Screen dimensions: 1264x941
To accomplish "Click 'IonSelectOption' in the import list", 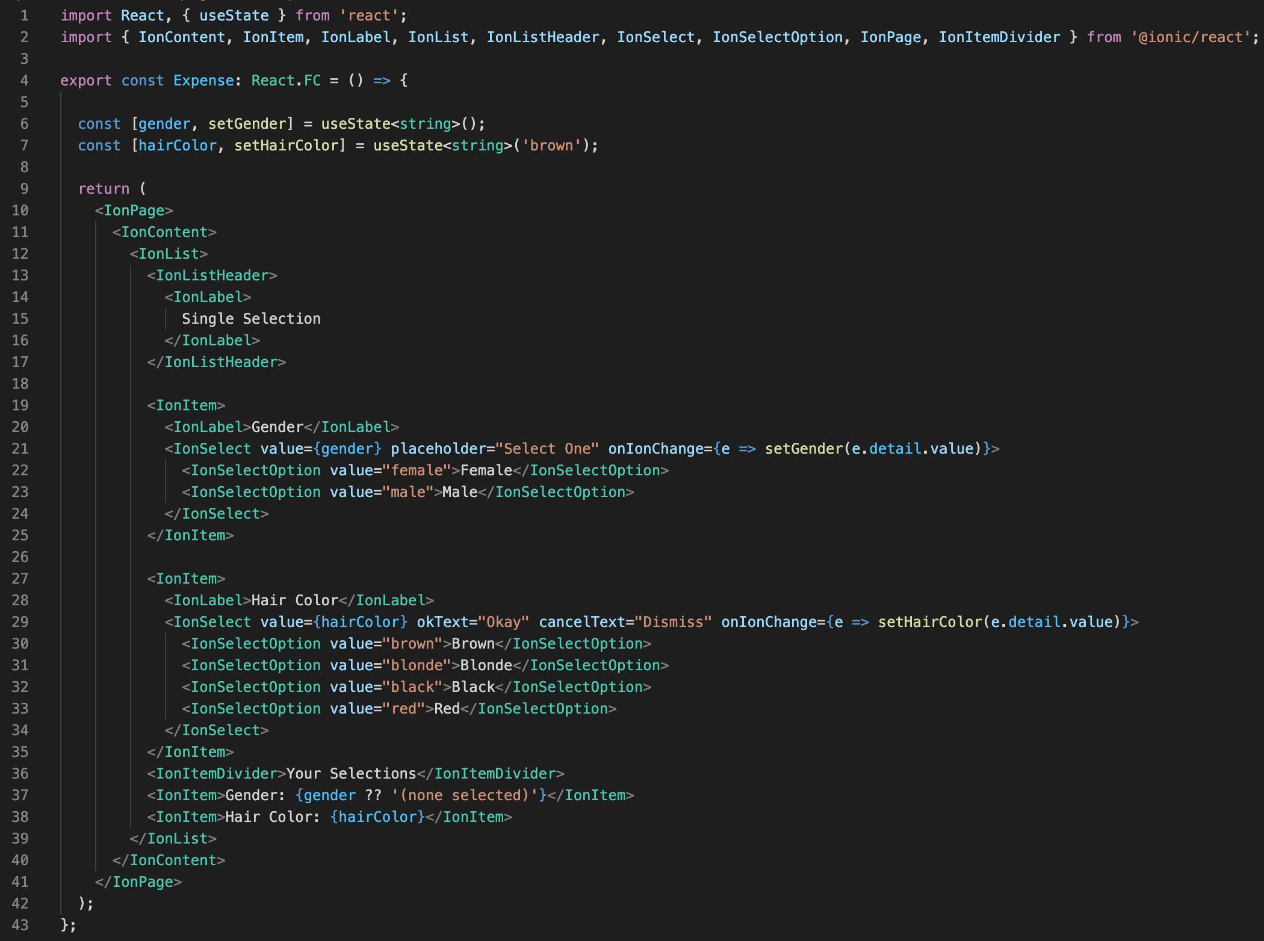I will [778, 37].
